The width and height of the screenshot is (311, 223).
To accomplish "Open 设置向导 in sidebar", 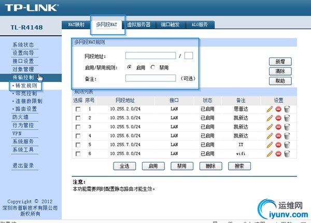I will click(x=23, y=53).
